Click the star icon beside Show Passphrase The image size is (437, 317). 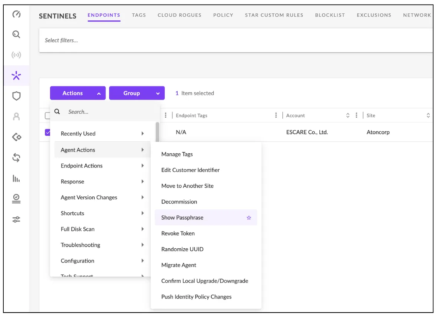click(249, 218)
